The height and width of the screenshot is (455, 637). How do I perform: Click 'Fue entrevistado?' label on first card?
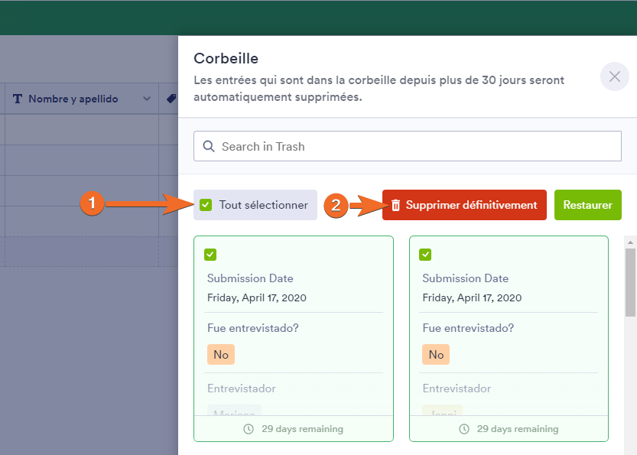[252, 328]
